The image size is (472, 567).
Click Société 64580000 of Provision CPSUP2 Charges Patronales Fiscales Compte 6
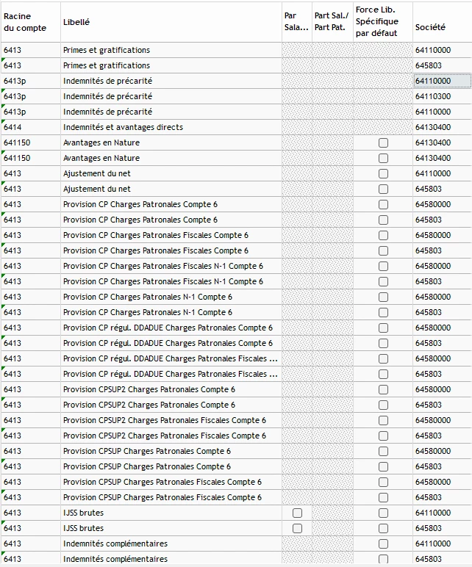coord(443,420)
